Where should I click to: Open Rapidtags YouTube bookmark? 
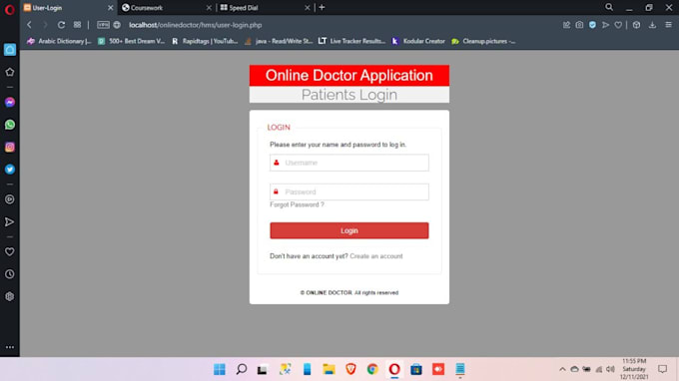pos(205,41)
